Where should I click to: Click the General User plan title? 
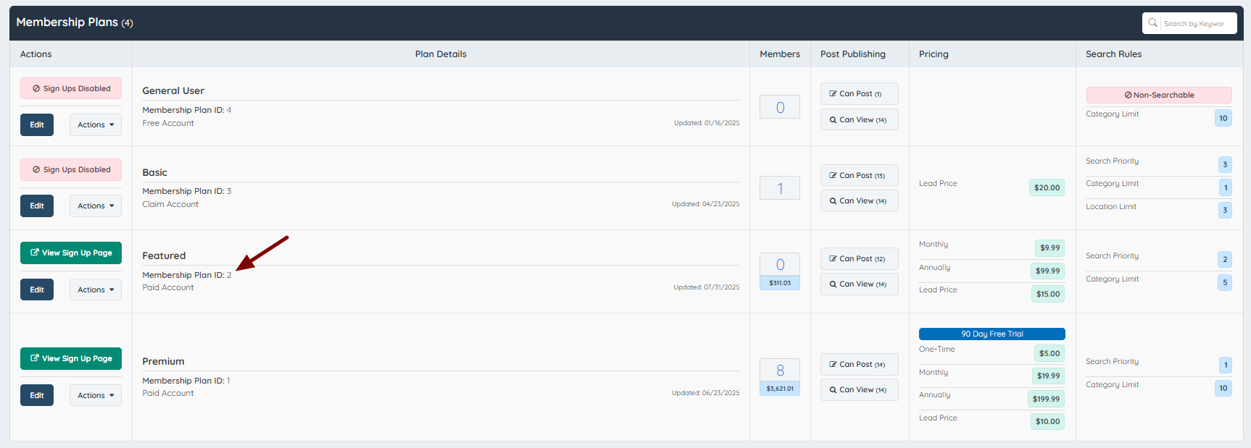pos(173,90)
